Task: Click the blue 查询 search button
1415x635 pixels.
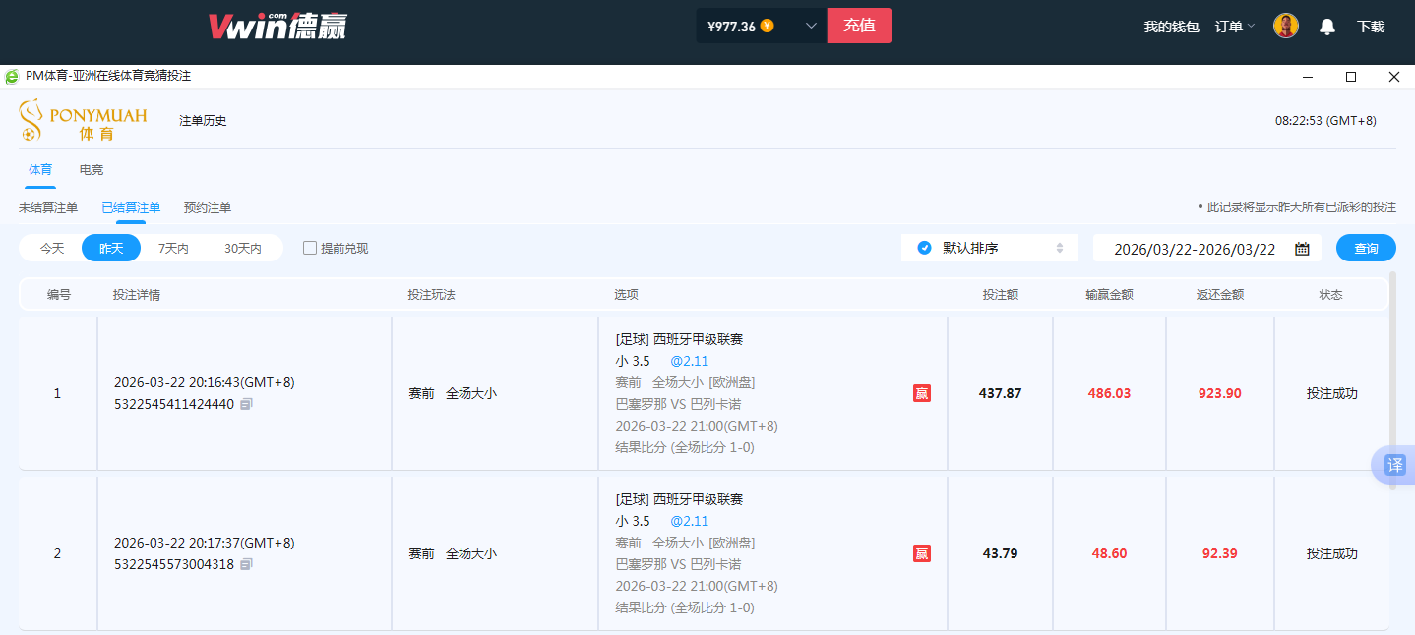Action: pos(1366,248)
